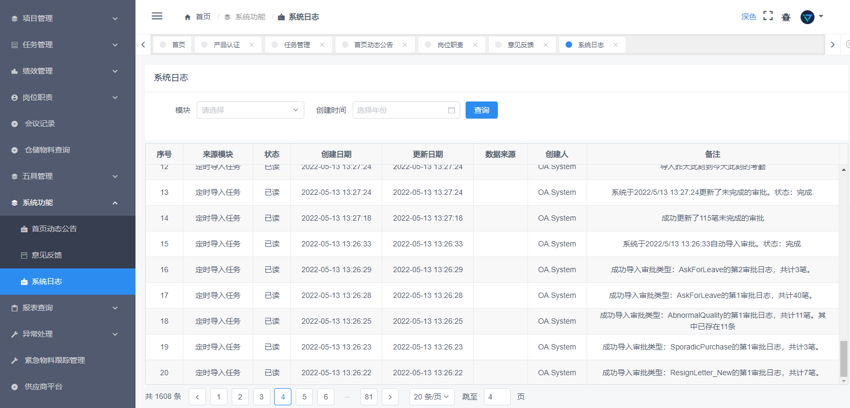The height and width of the screenshot is (408, 850).
Task: Expand the 五具管理 menu chevron
Action: pos(115,176)
